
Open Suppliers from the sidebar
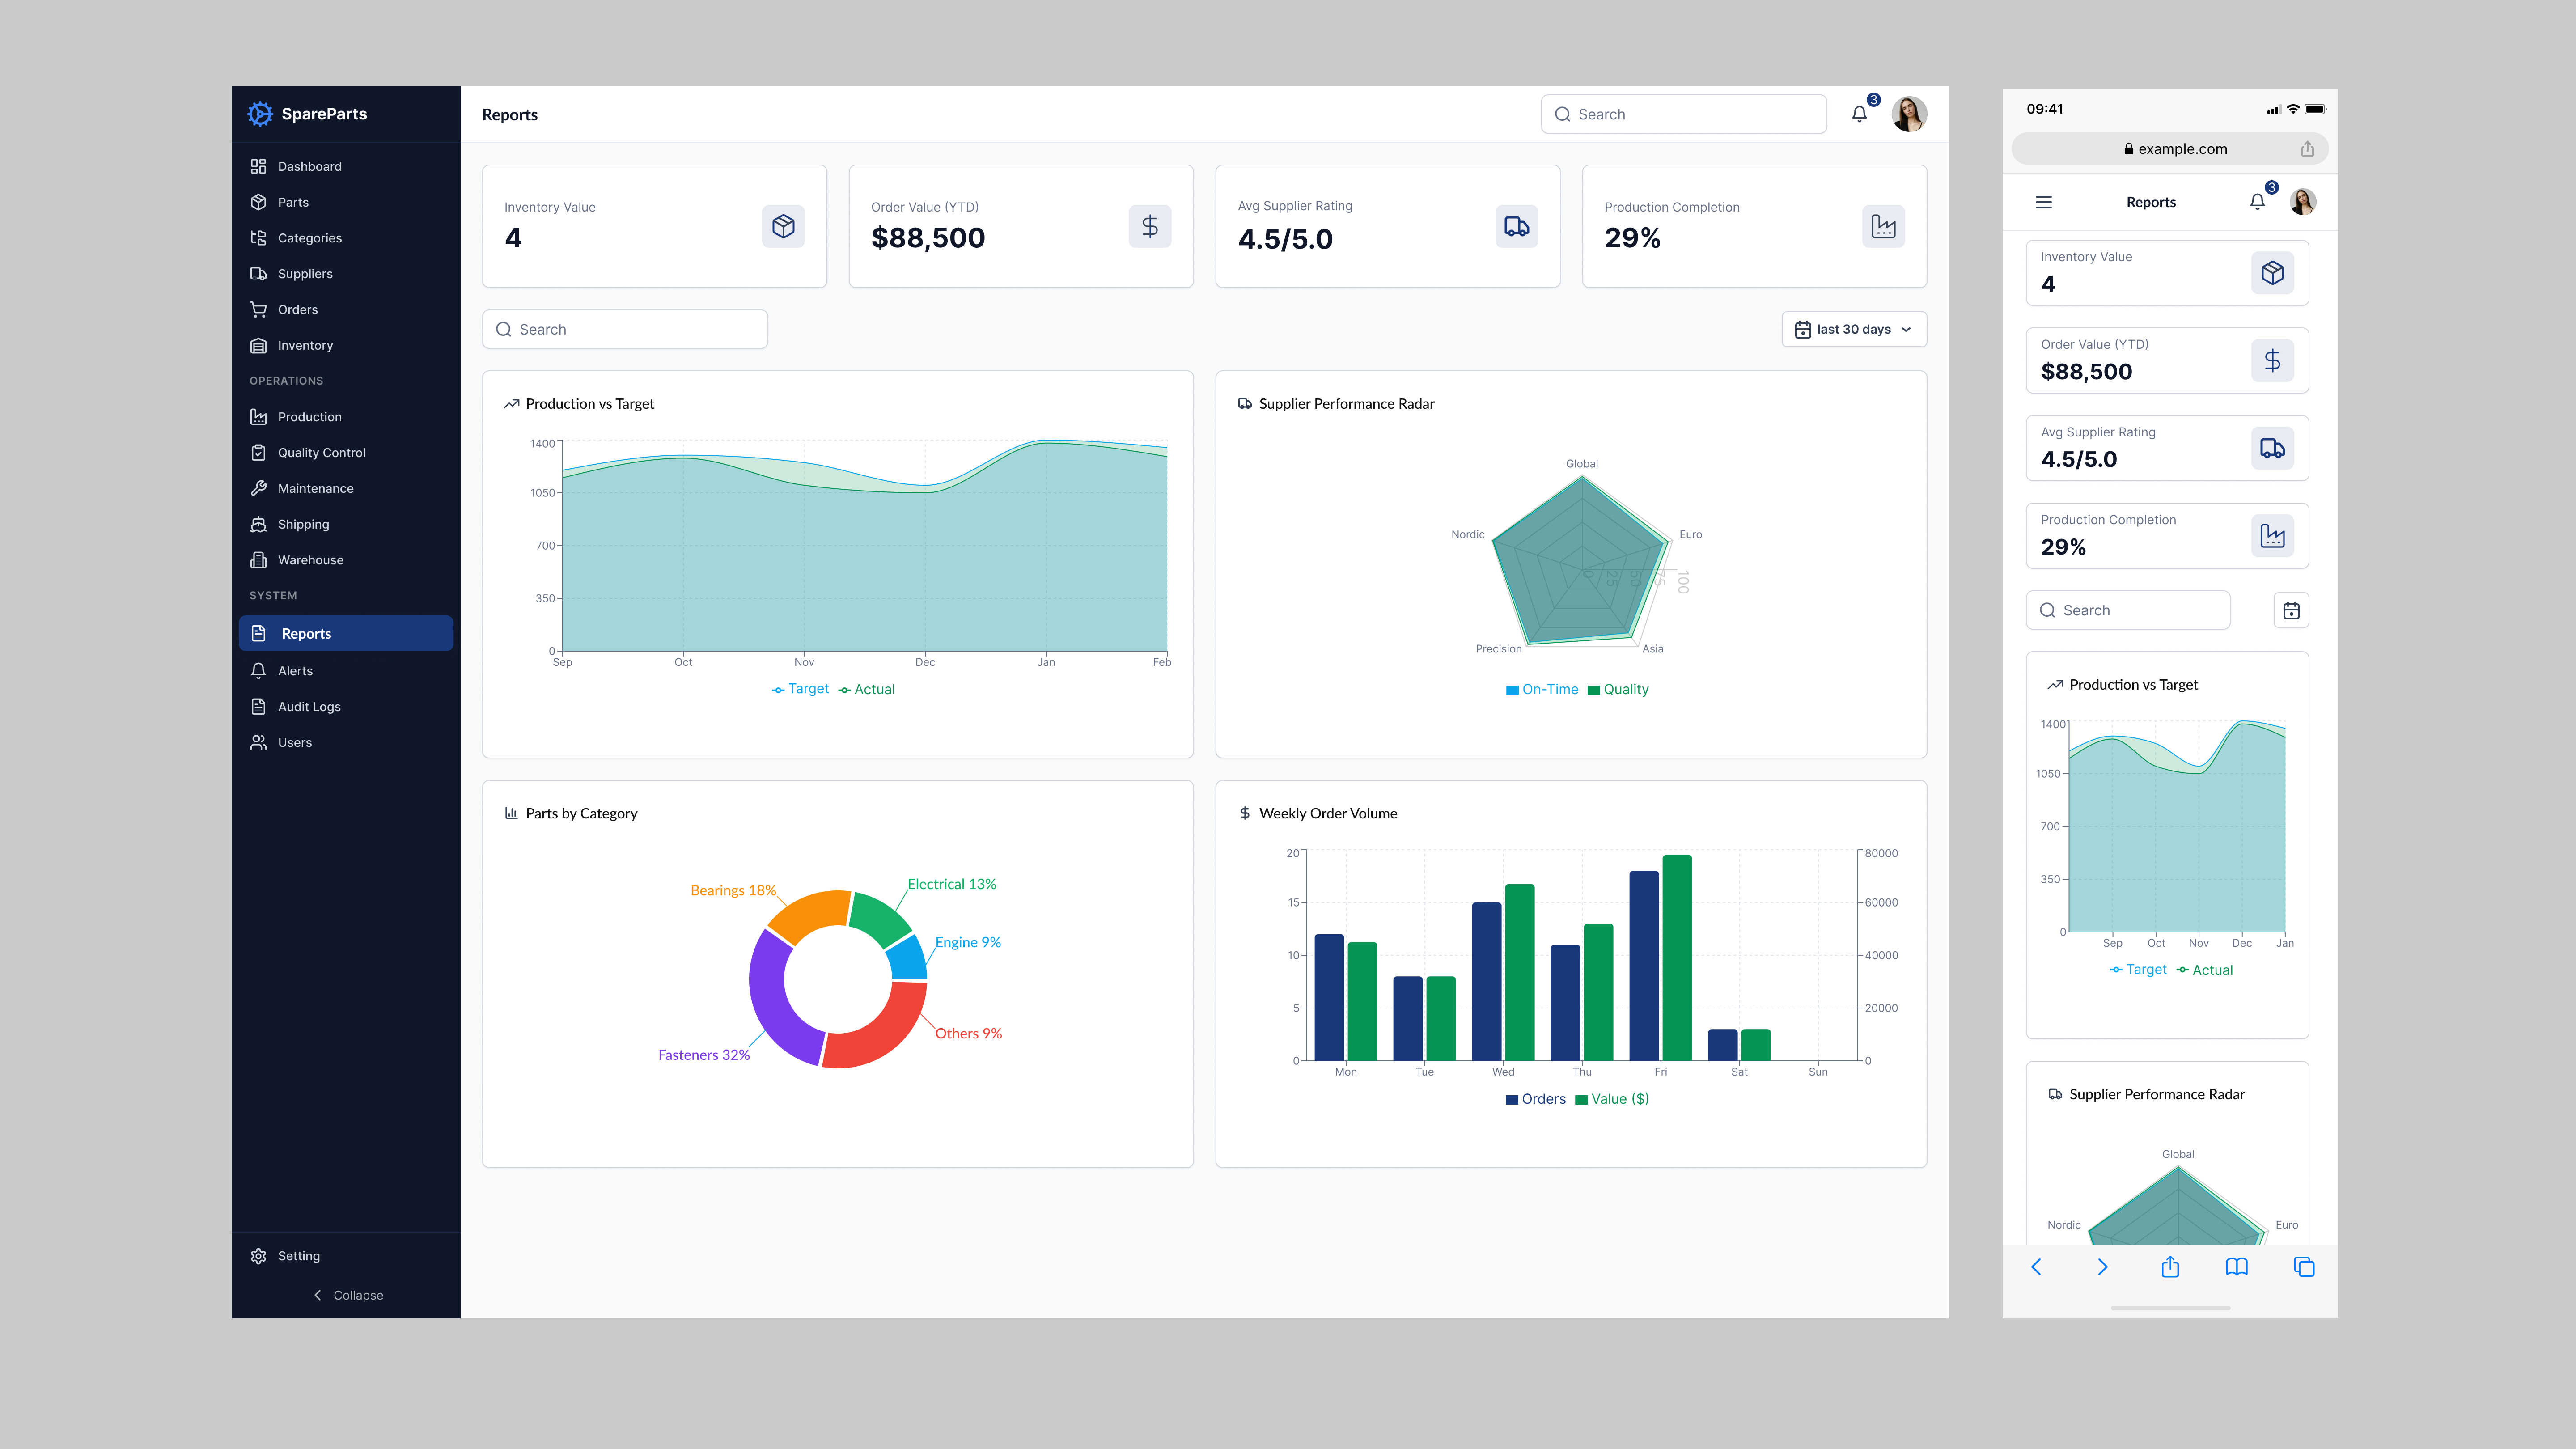click(x=346, y=274)
